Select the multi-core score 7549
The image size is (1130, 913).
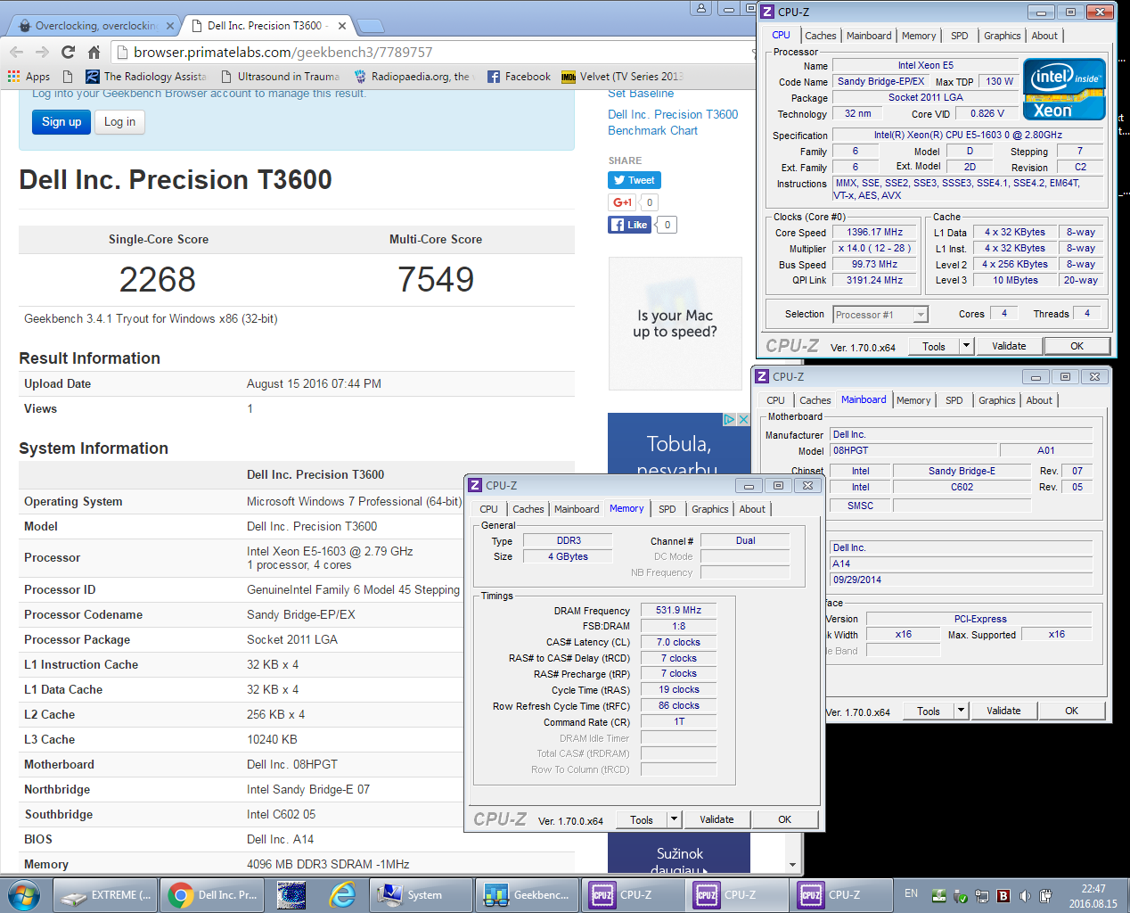click(x=436, y=279)
